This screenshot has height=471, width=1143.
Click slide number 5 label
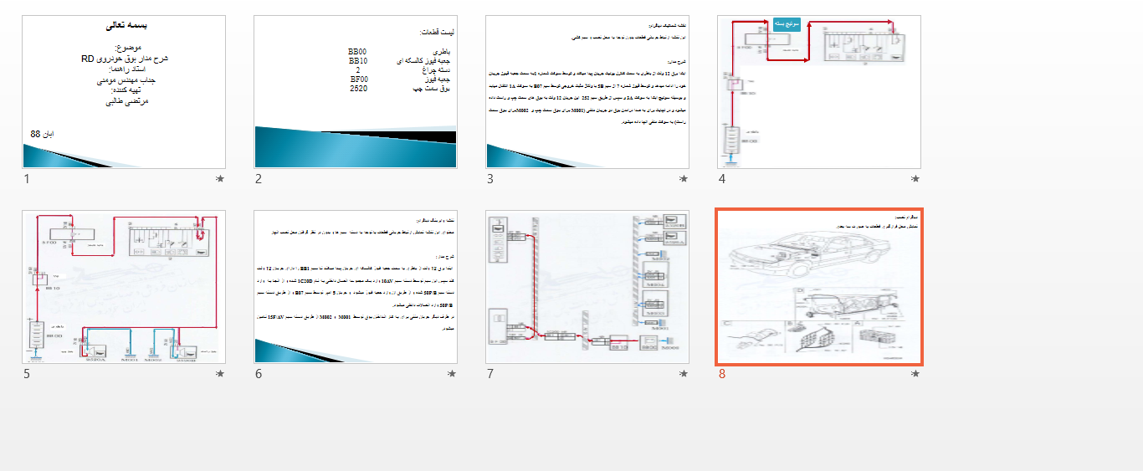(27, 374)
